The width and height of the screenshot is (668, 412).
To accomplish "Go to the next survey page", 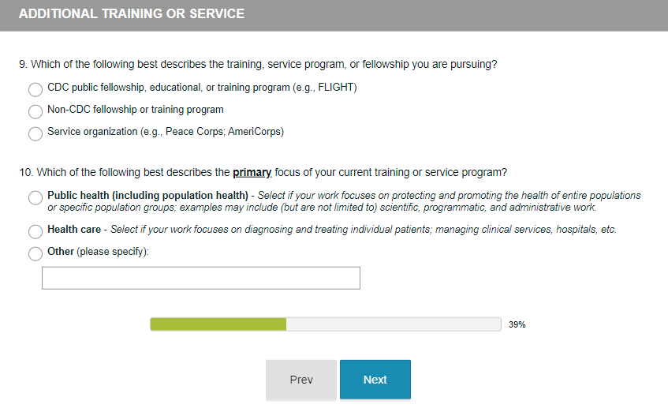I will click(x=375, y=380).
